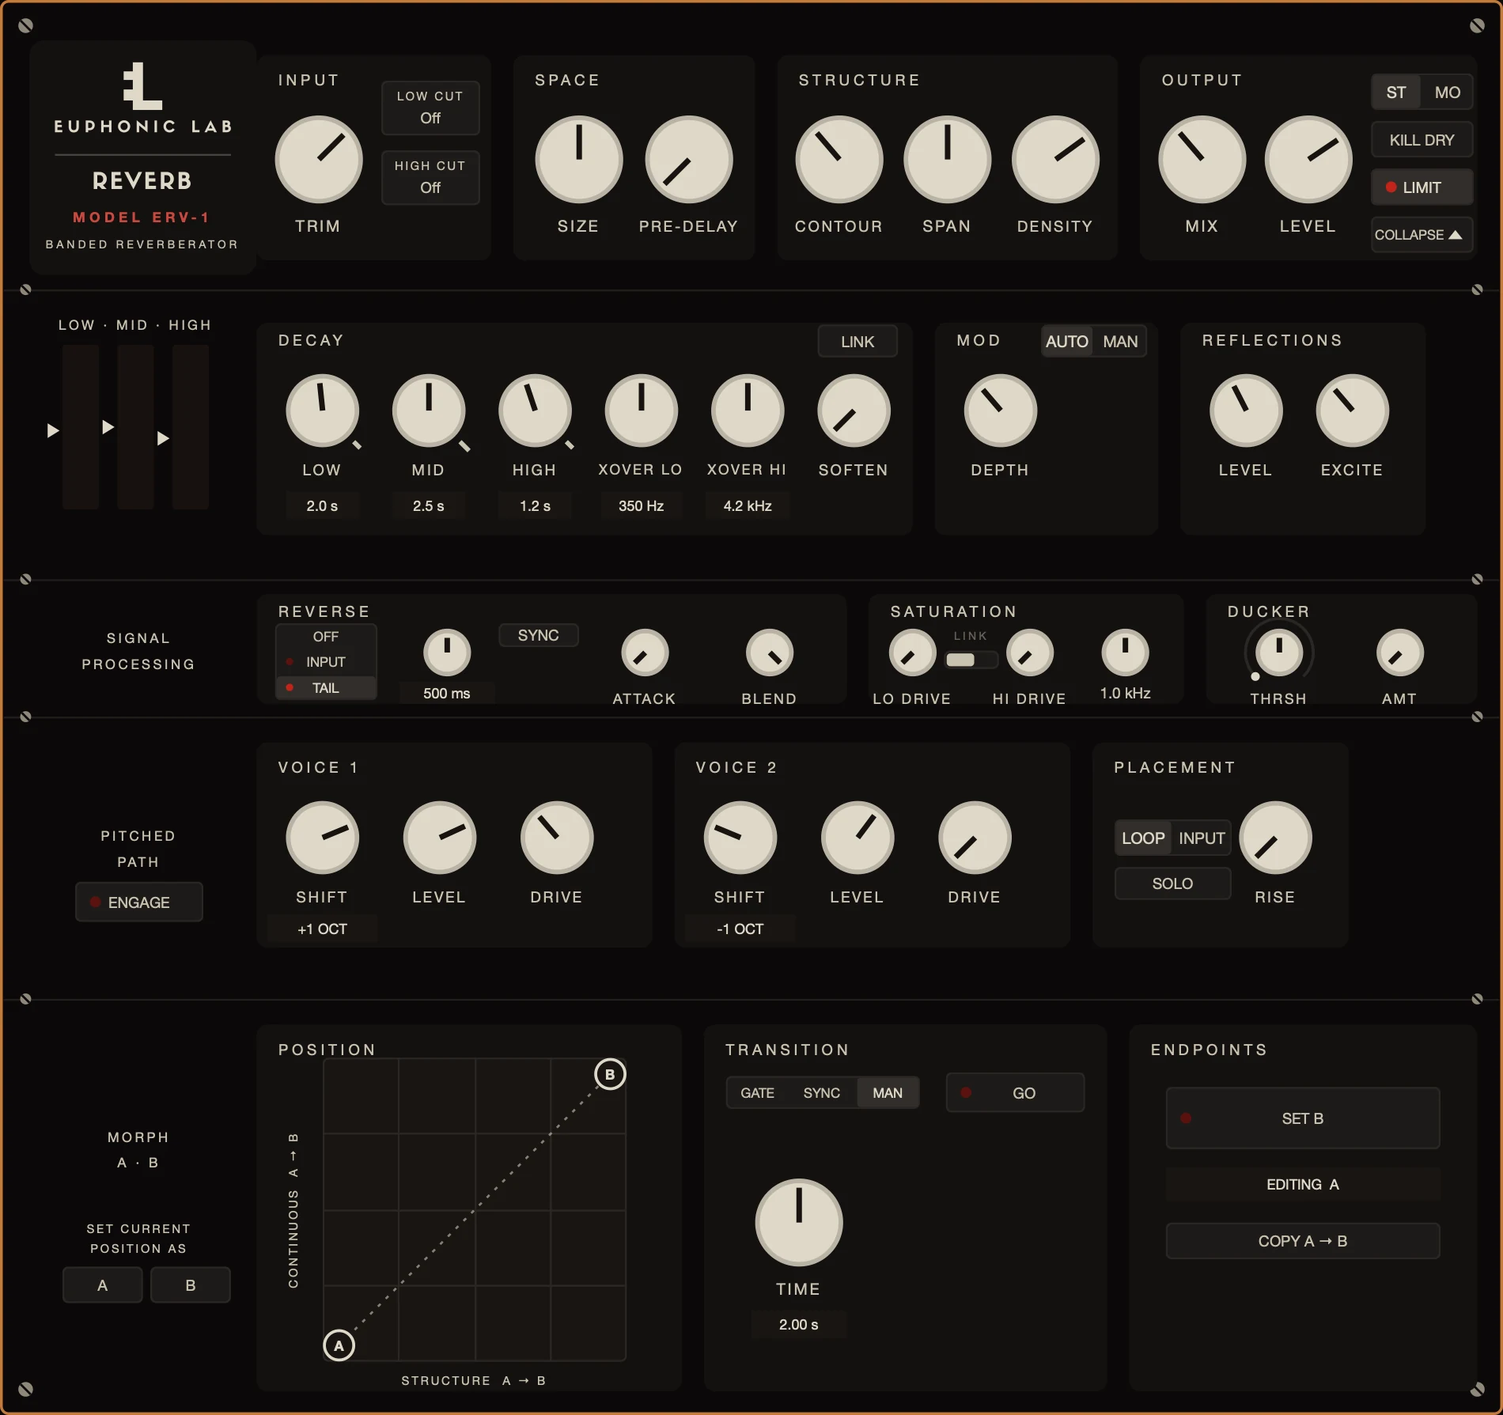Select AUTO modulation mode
Viewport: 1503px width, 1415px height.
pyautogui.click(x=1066, y=342)
